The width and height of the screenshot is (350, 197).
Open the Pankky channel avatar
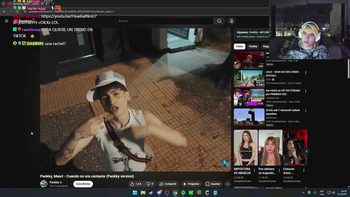(x=44, y=184)
